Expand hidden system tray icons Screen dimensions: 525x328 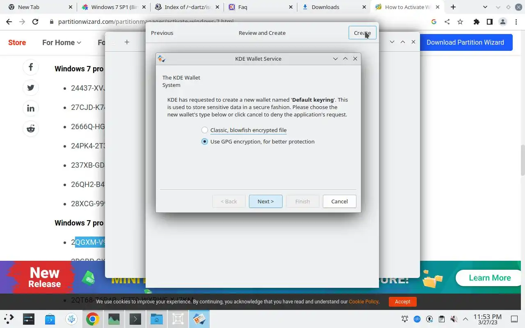pos(466,319)
